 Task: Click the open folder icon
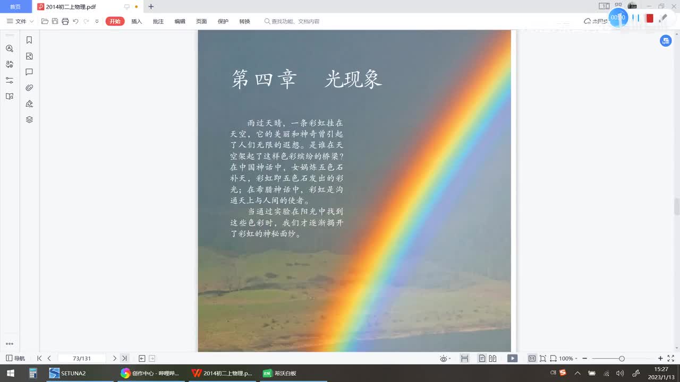tap(45, 21)
